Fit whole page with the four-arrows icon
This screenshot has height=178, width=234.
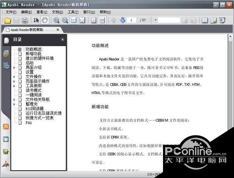[x=82, y=20]
